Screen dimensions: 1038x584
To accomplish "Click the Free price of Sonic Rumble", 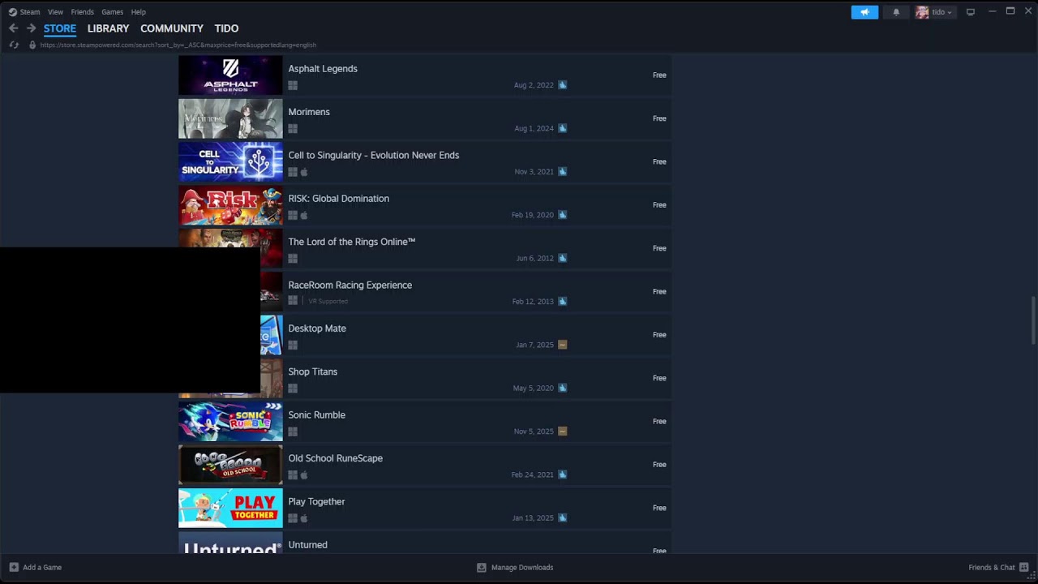I will coord(659,422).
